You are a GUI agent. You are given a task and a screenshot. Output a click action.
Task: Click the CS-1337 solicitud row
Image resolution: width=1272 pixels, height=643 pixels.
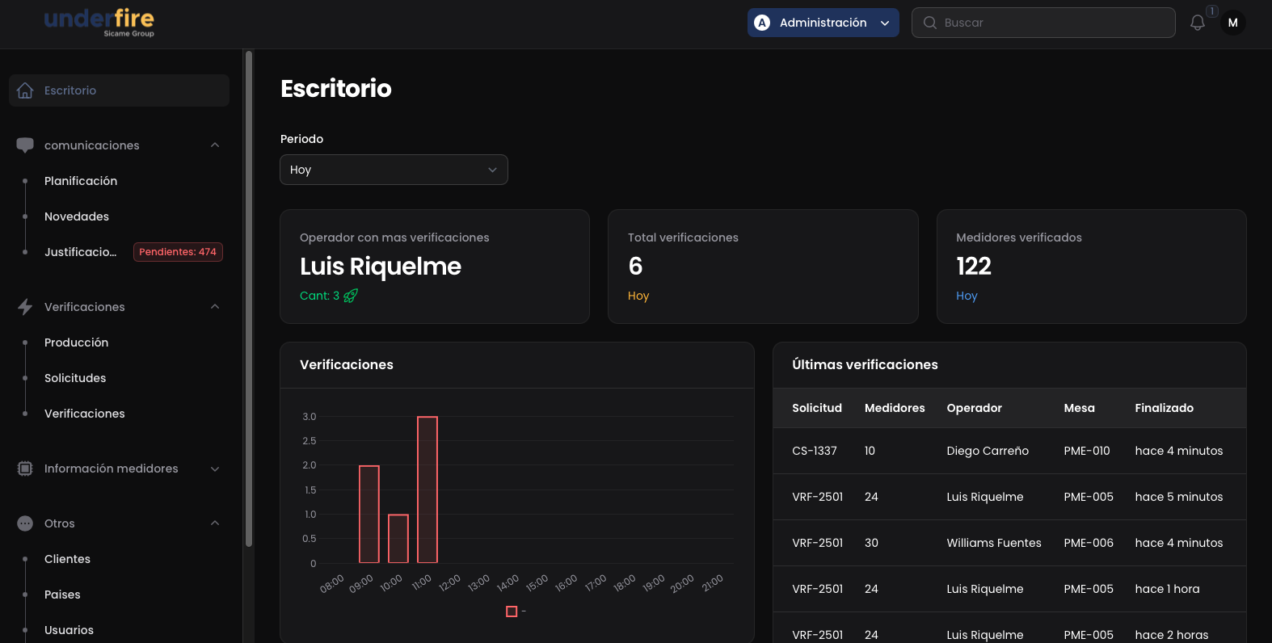click(815, 451)
